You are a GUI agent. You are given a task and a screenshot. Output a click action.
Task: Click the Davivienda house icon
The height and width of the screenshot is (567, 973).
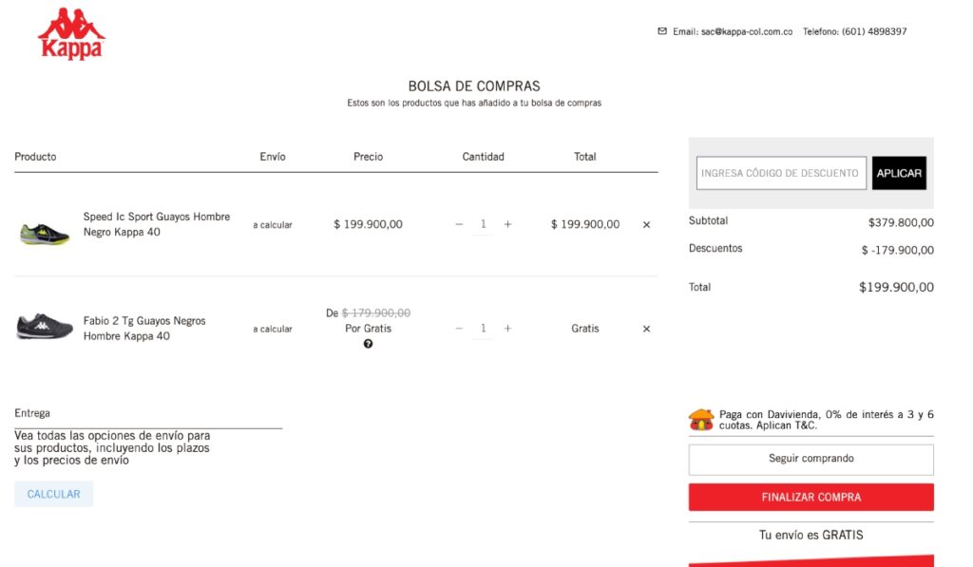click(701, 420)
